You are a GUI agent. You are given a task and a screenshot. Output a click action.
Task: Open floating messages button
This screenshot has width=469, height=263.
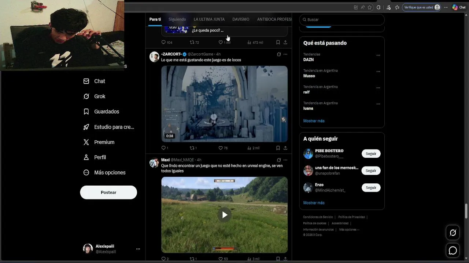[453, 250]
